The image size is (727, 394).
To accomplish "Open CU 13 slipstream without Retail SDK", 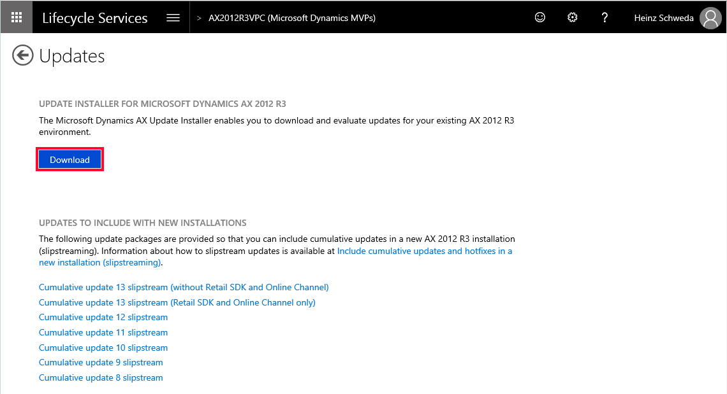I will [184, 287].
